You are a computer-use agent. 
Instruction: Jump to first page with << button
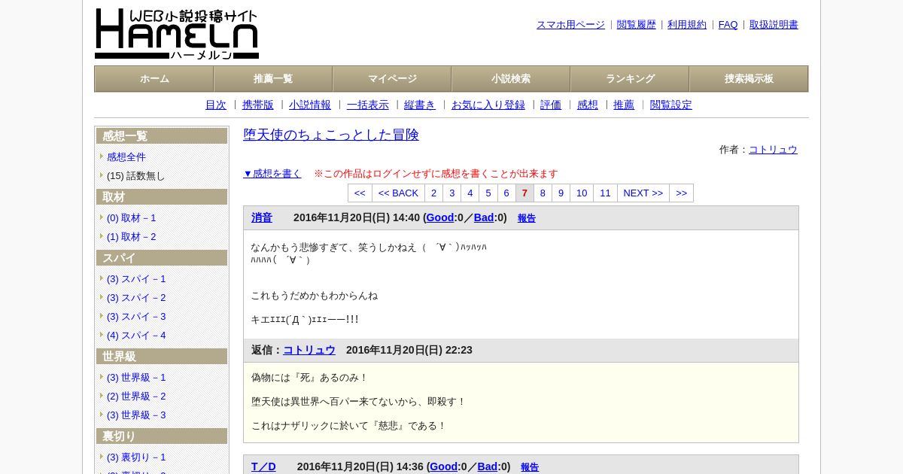tap(360, 193)
